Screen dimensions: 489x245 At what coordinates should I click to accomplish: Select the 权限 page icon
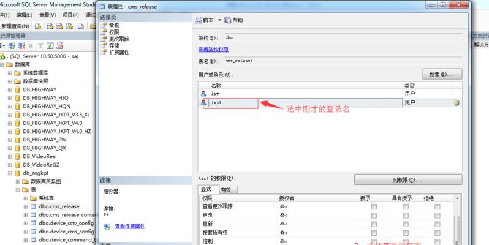[x=104, y=32]
